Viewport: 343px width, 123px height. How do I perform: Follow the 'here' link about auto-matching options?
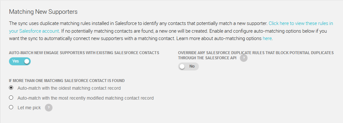[x=267, y=38]
